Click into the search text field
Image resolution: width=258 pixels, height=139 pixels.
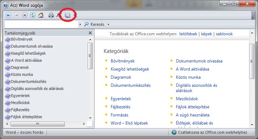click(x=42, y=24)
